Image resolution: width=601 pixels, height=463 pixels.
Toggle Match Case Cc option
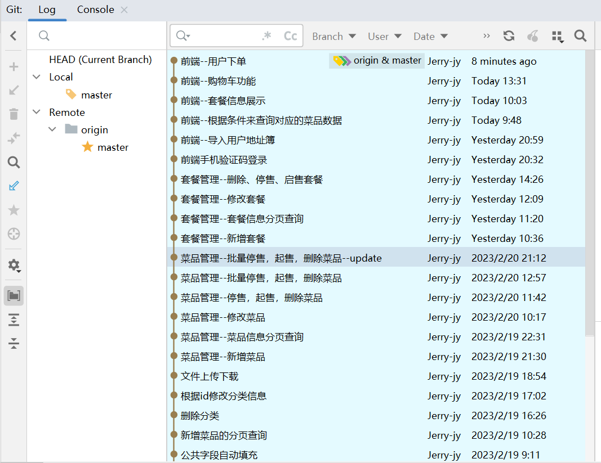pos(290,36)
